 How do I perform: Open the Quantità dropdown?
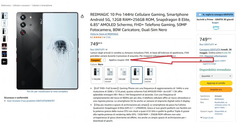click(x=216, y=76)
